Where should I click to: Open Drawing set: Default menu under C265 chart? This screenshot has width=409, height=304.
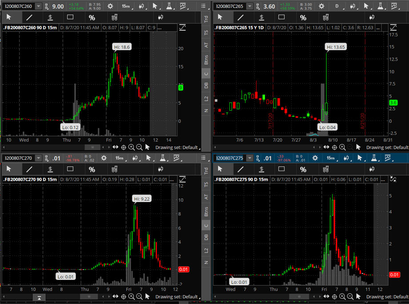pos(387,147)
